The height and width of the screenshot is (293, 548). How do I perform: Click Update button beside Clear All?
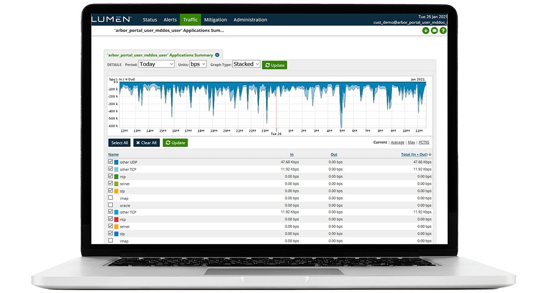(x=175, y=143)
